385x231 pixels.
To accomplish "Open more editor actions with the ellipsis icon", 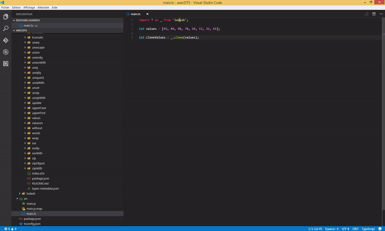I will coord(381,14).
